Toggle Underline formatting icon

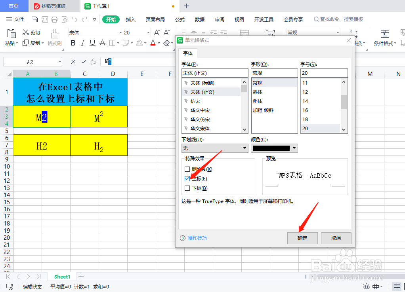[x=92, y=43]
